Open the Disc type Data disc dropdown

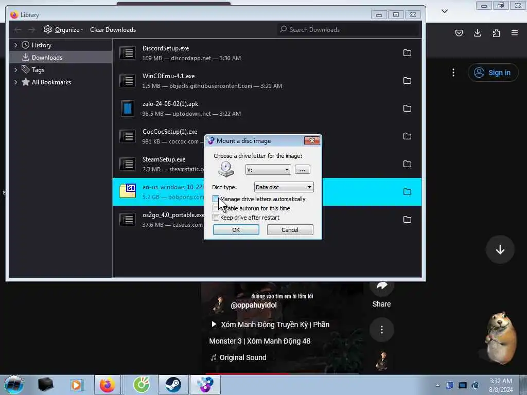284,187
